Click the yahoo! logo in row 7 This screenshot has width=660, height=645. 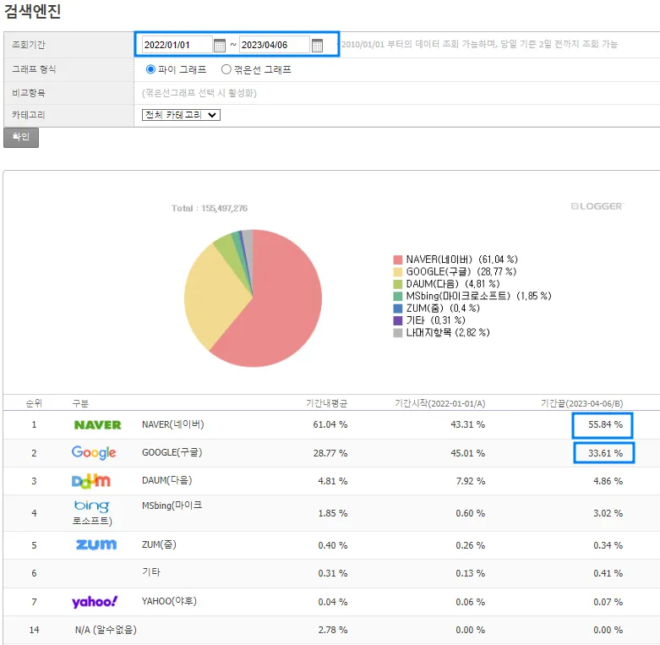(x=95, y=602)
